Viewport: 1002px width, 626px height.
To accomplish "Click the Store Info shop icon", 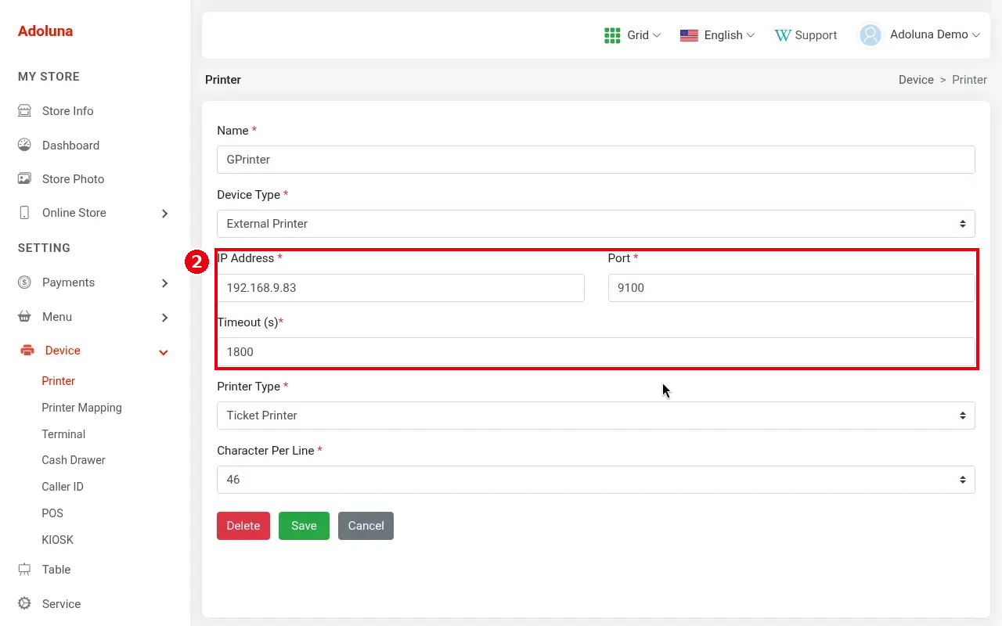I will [24, 111].
